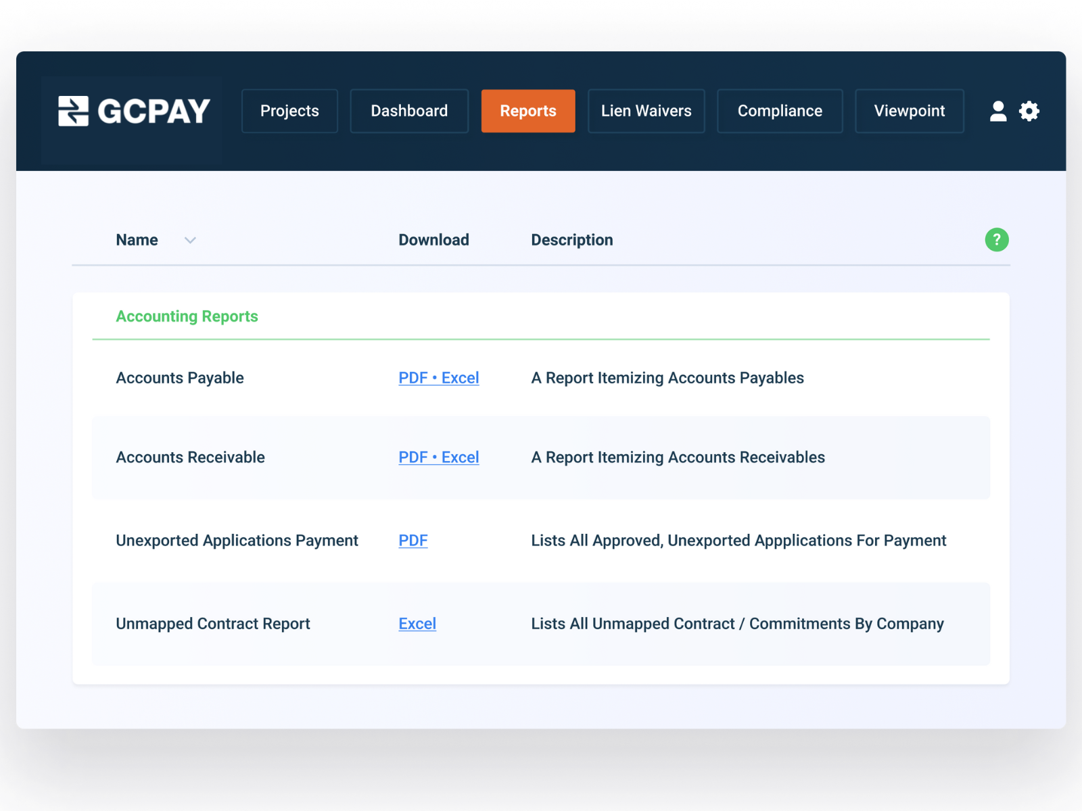Screen dimensions: 1082x811
Task: Open the Projects navigation item
Action: 289,111
